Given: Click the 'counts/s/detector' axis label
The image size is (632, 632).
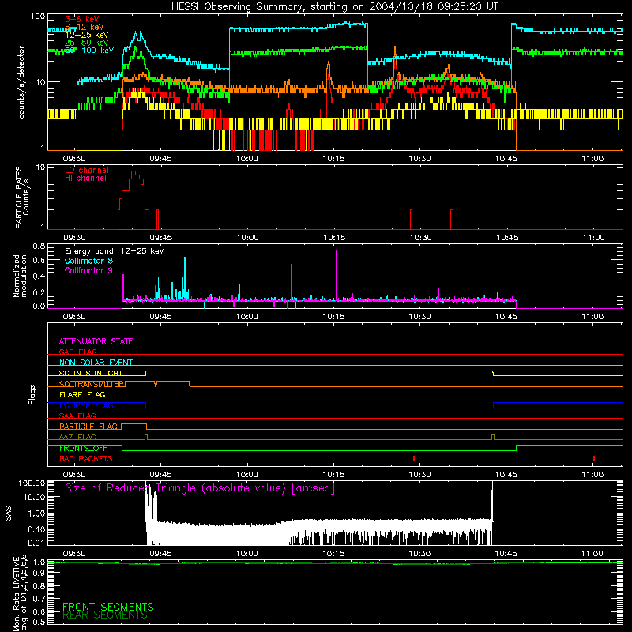Looking at the screenshot, I should (x=21, y=82).
